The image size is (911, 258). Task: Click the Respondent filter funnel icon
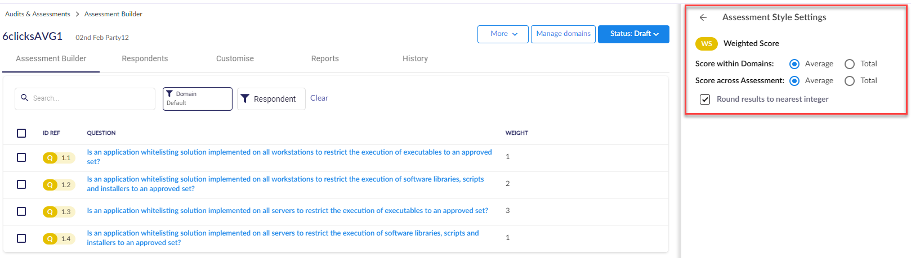[x=245, y=99]
